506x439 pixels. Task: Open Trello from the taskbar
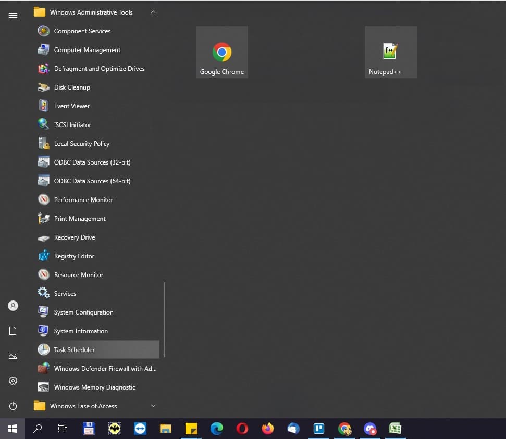pos(319,429)
